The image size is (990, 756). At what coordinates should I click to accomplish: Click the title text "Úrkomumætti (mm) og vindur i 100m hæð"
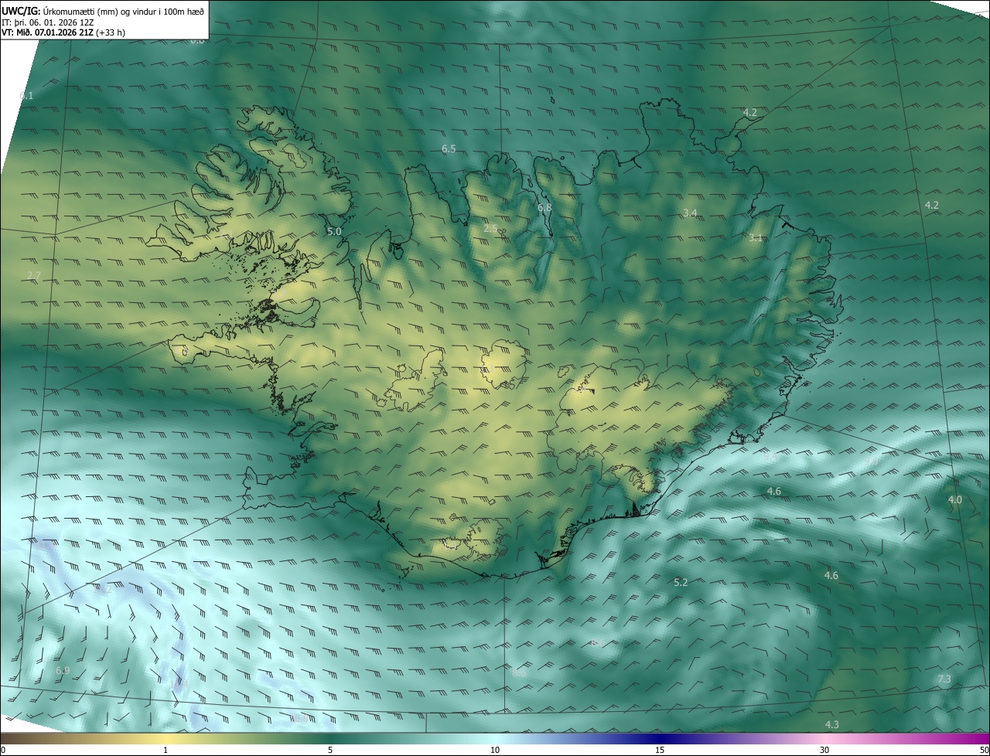click(x=124, y=11)
